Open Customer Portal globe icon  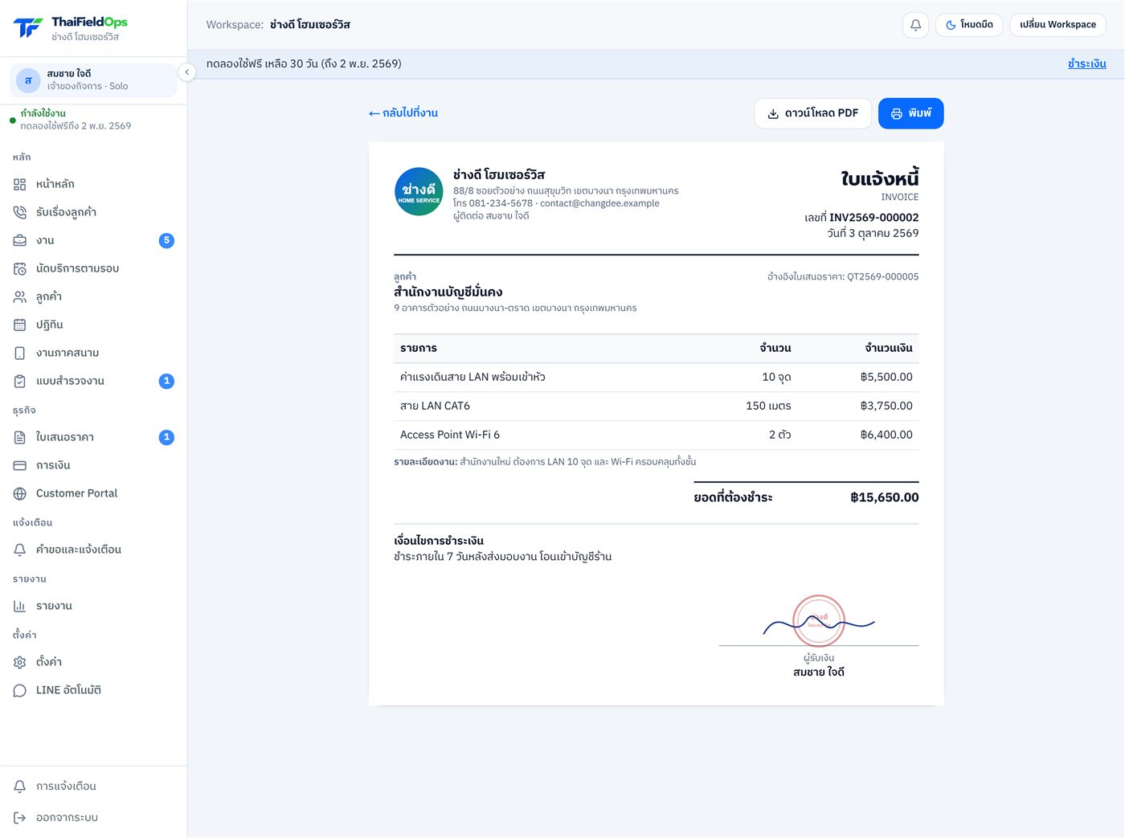tap(20, 493)
